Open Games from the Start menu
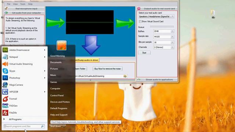 pos(54,82)
